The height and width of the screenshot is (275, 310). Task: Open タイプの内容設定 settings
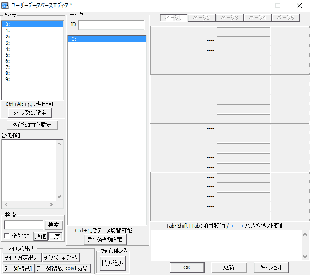click(32, 125)
